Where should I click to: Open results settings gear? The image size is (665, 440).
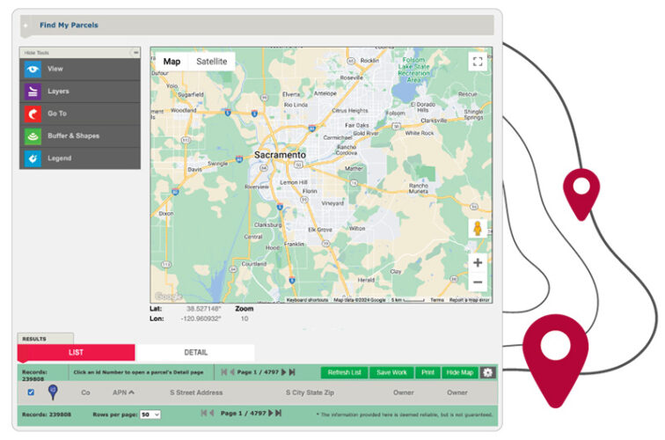(x=487, y=372)
